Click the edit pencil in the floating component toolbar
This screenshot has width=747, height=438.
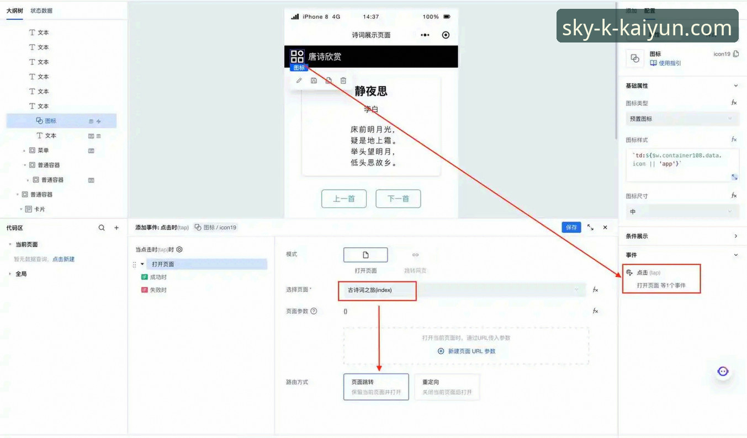[x=299, y=81]
